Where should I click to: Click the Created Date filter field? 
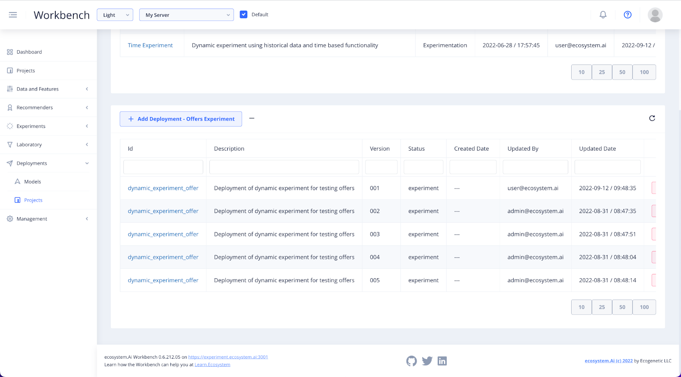coord(473,167)
